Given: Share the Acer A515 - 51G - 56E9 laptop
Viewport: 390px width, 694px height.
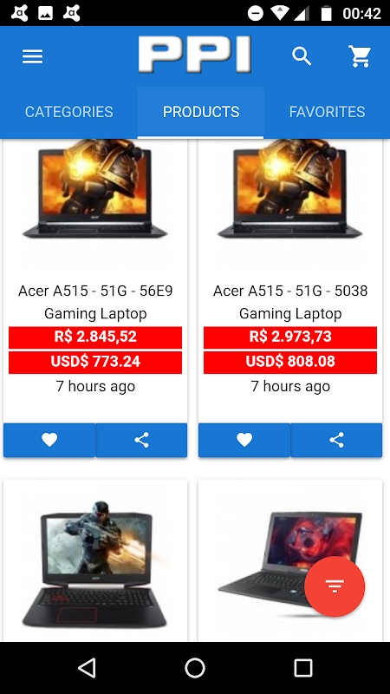Looking at the screenshot, I should [141, 440].
